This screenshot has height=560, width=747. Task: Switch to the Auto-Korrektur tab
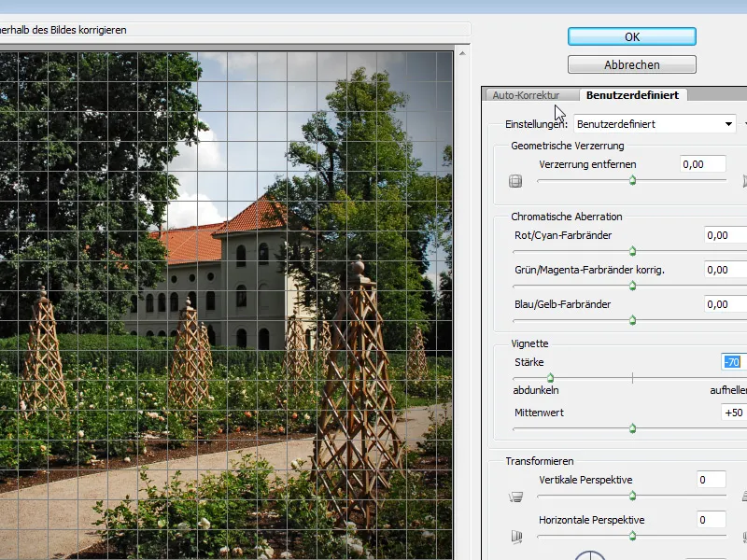[x=526, y=95]
